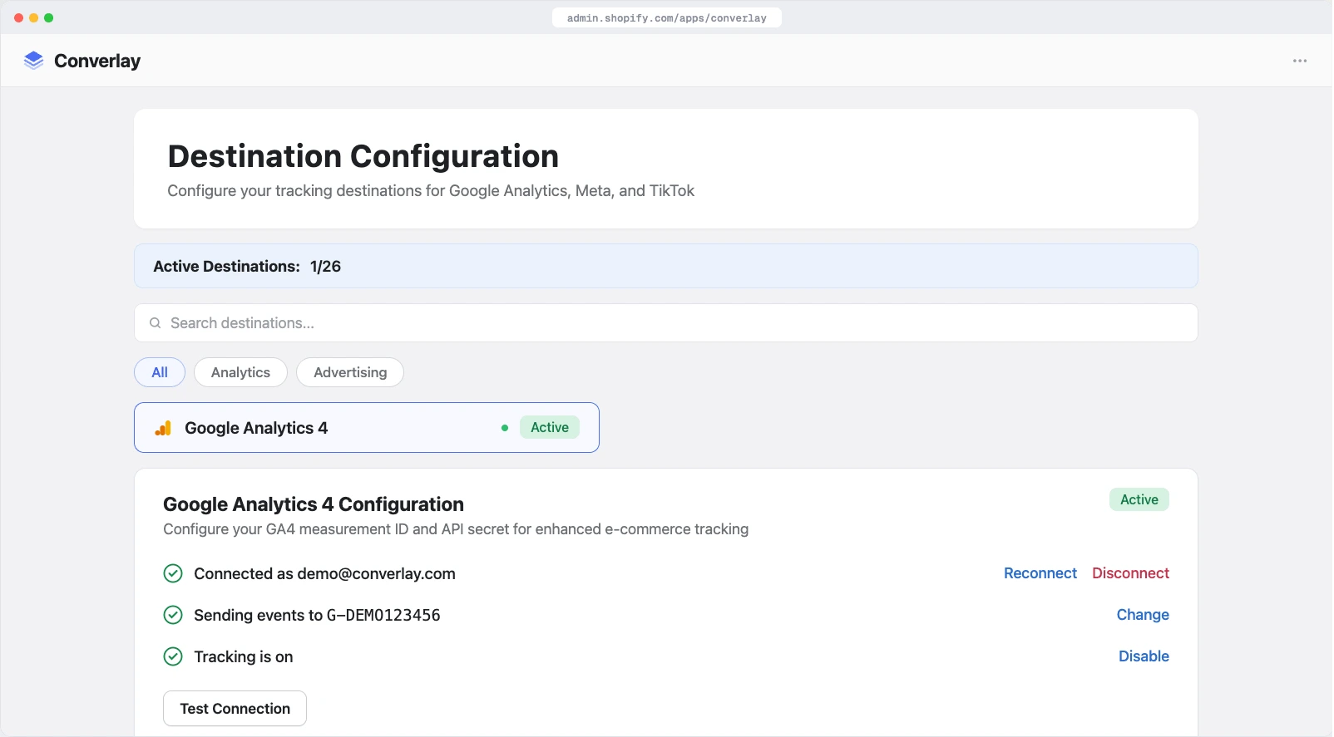
Task: Click the browser address bar URL
Action: [x=667, y=17]
